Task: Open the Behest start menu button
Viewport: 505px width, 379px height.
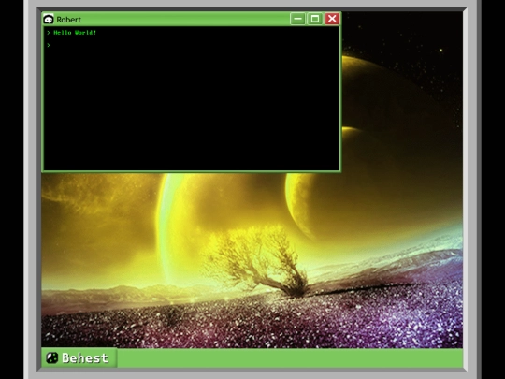Action: click(79, 357)
